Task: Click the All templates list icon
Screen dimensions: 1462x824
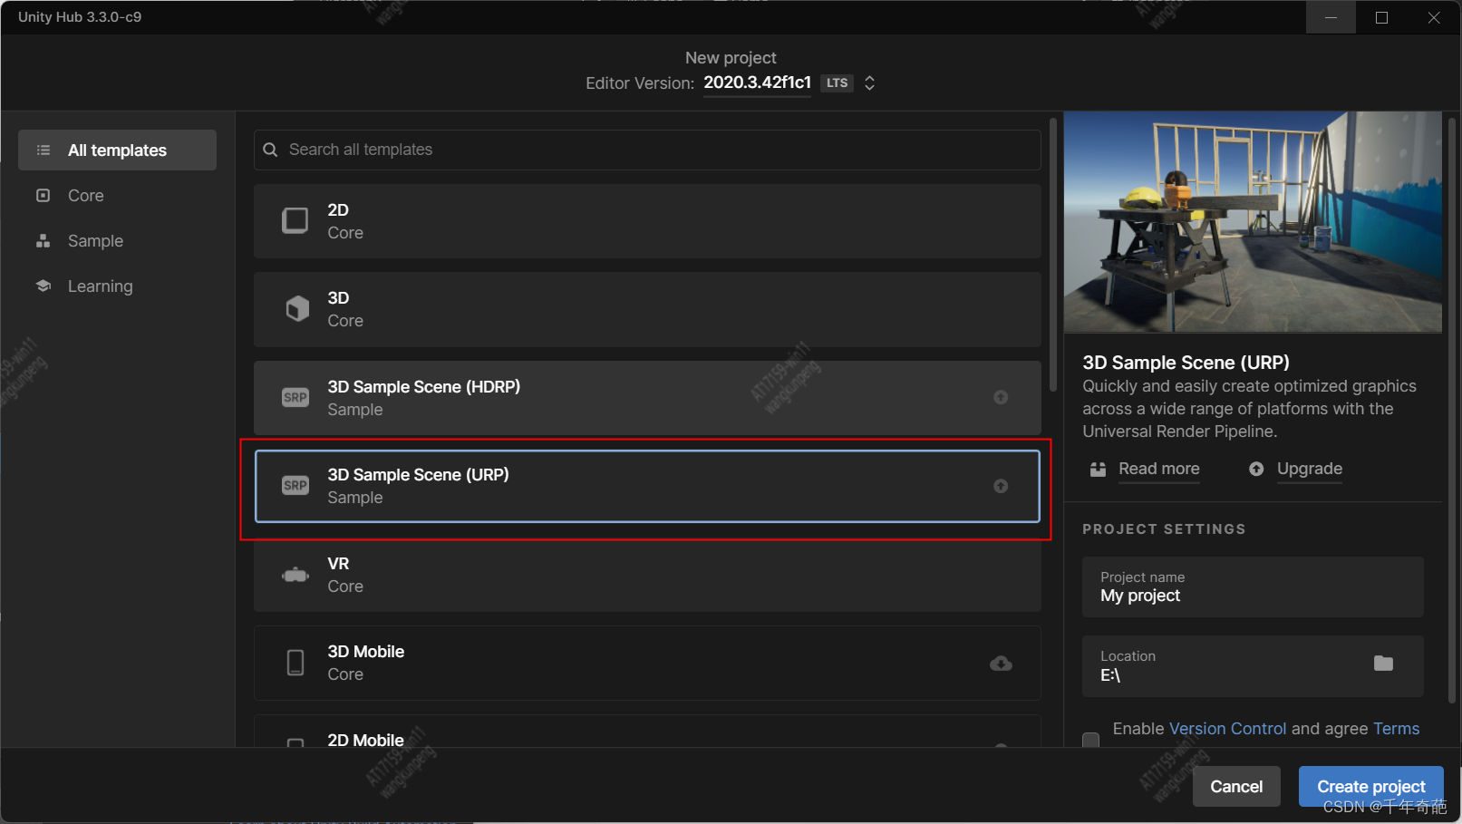Action: point(43,150)
